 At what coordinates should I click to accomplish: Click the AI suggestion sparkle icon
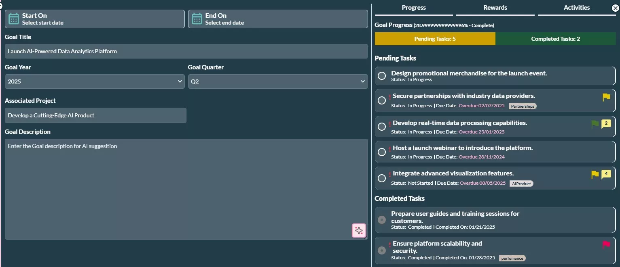coord(359,230)
